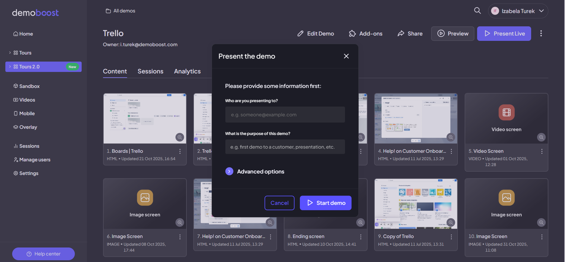The image size is (565, 262).
Task: Open Mobile in sidebar
Action: (x=24, y=113)
